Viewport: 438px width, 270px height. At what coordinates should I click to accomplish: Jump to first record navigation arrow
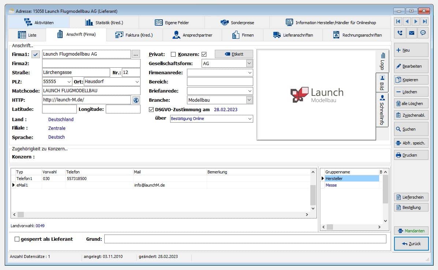(x=398, y=22)
